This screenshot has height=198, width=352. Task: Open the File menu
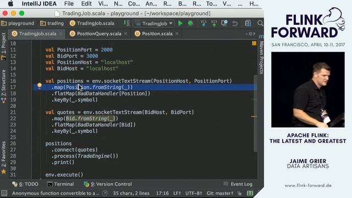[69, 4]
